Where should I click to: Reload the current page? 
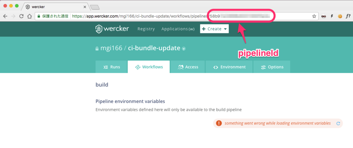(21, 16)
